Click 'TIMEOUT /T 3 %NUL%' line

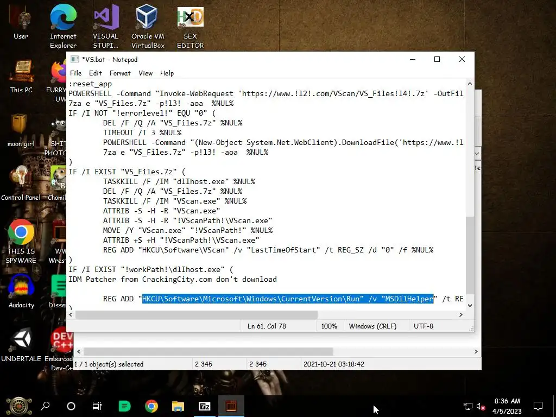pyautogui.click(x=142, y=132)
